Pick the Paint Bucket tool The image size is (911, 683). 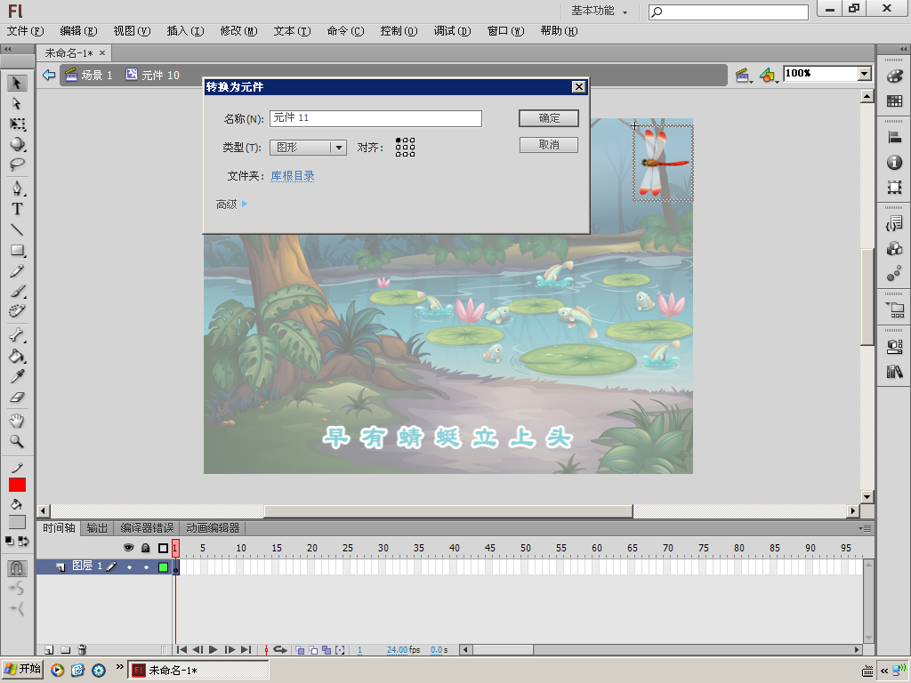coord(17,357)
